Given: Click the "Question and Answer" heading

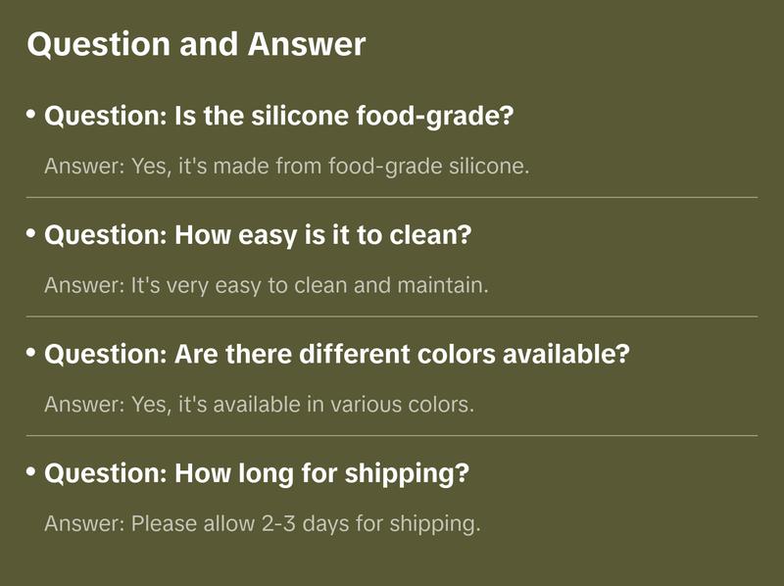Looking at the screenshot, I should (x=196, y=44).
